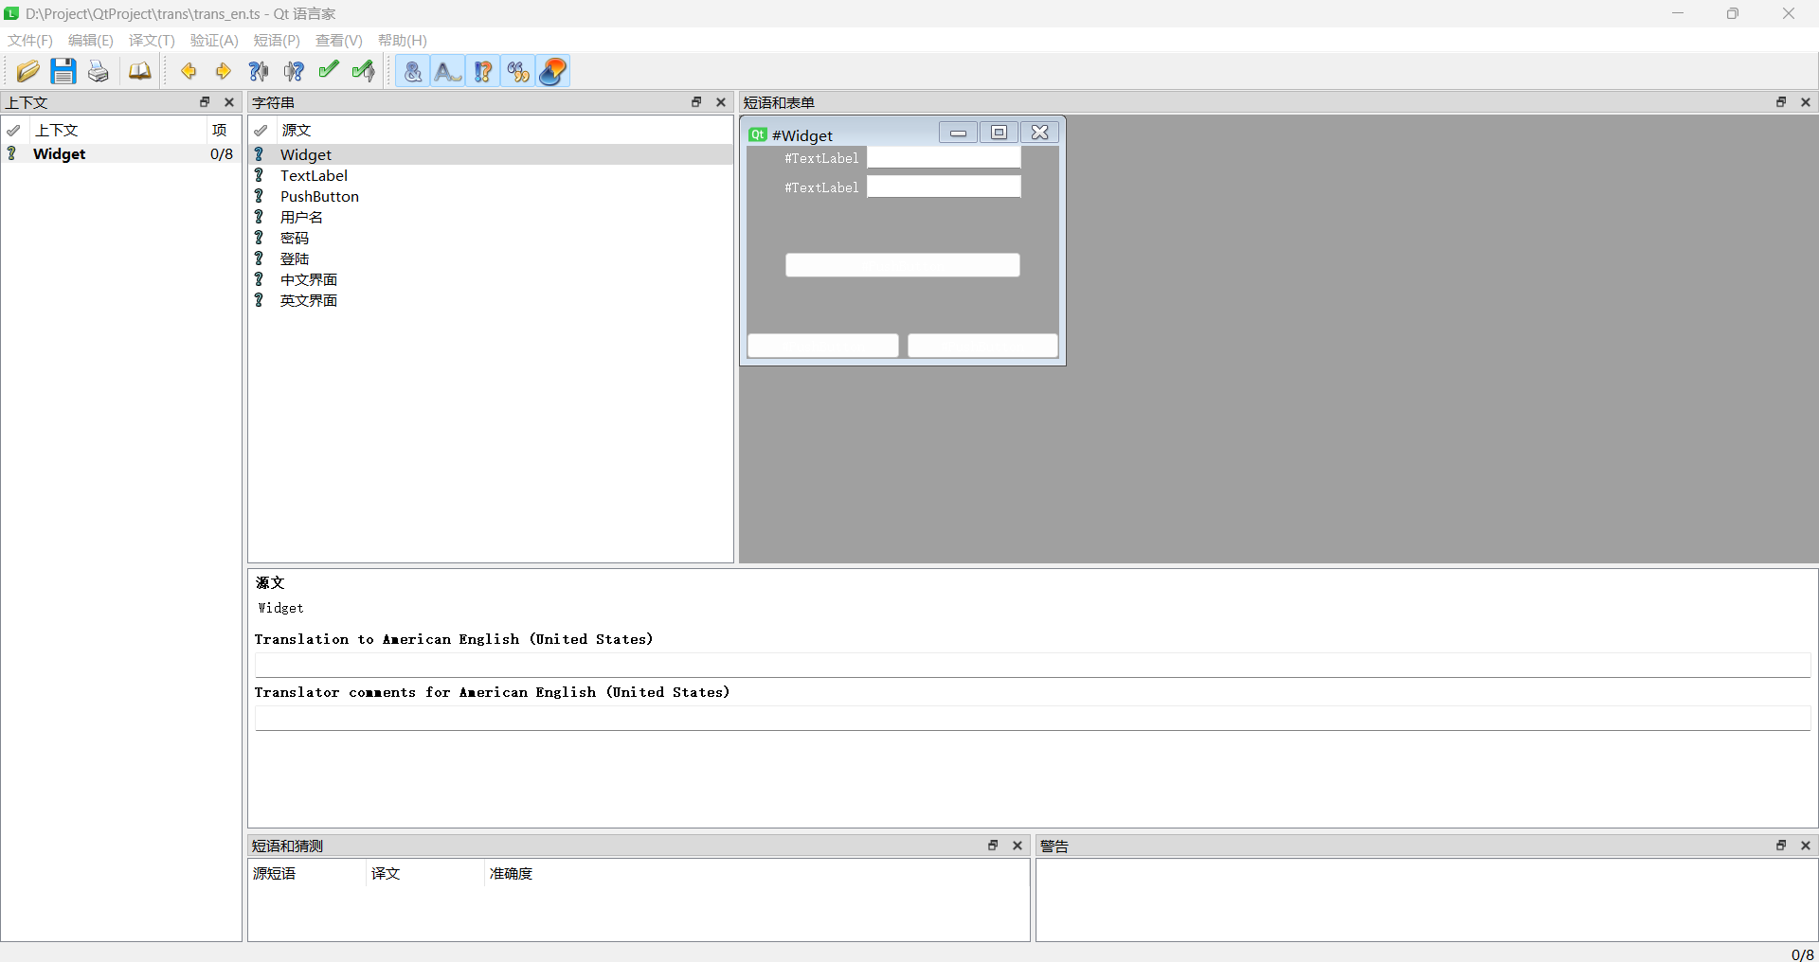1819x962 pixels.
Task: Minimize the #Widget preview subwindow
Action: (958, 133)
